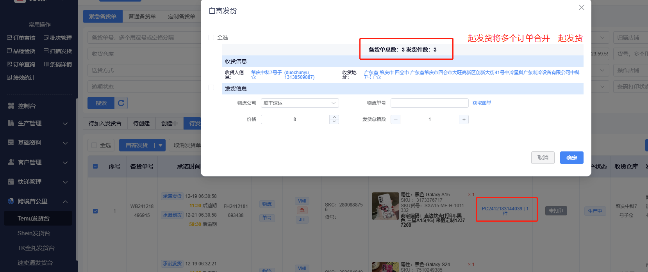Click the 确定 confirm button
Screen dimensions: 648x272
(x=571, y=158)
